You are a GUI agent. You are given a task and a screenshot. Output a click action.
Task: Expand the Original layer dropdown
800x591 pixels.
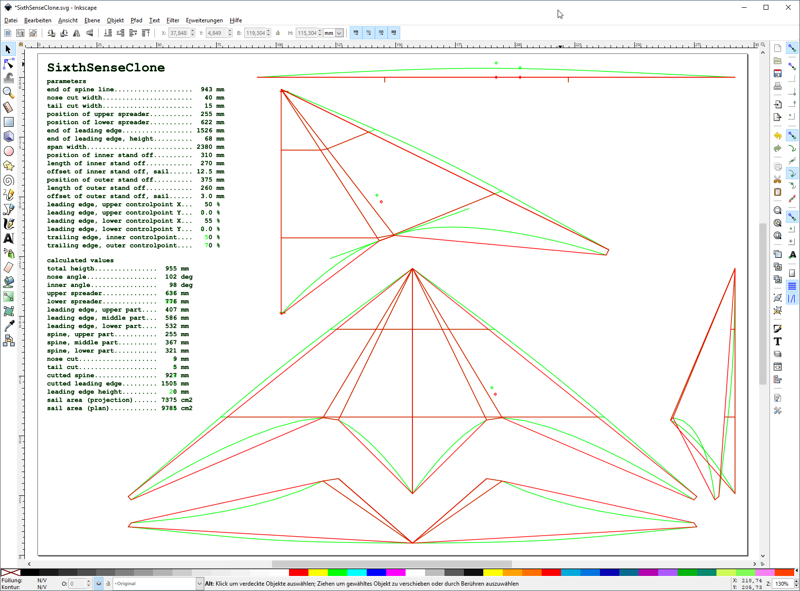tap(199, 584)
